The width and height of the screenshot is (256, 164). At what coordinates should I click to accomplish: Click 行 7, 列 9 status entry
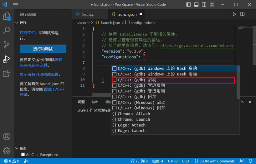click(139, 161)
